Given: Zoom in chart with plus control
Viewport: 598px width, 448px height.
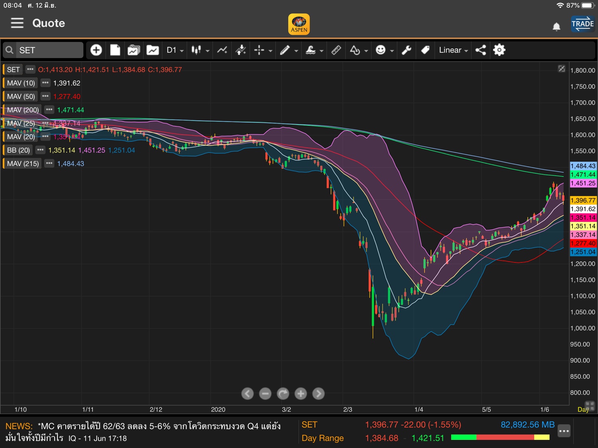Looking at the screenshot, I should [301, 394].
